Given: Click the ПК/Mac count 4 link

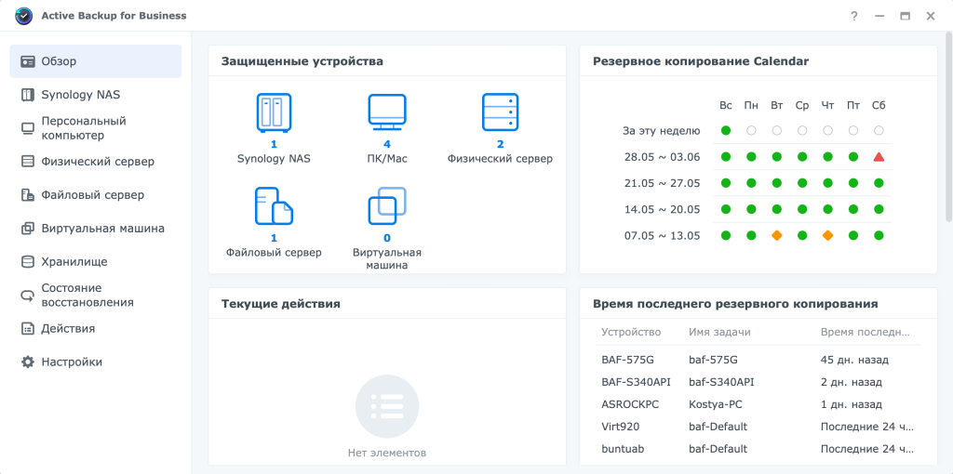Looking at the screenshot, I should (386, 144).
